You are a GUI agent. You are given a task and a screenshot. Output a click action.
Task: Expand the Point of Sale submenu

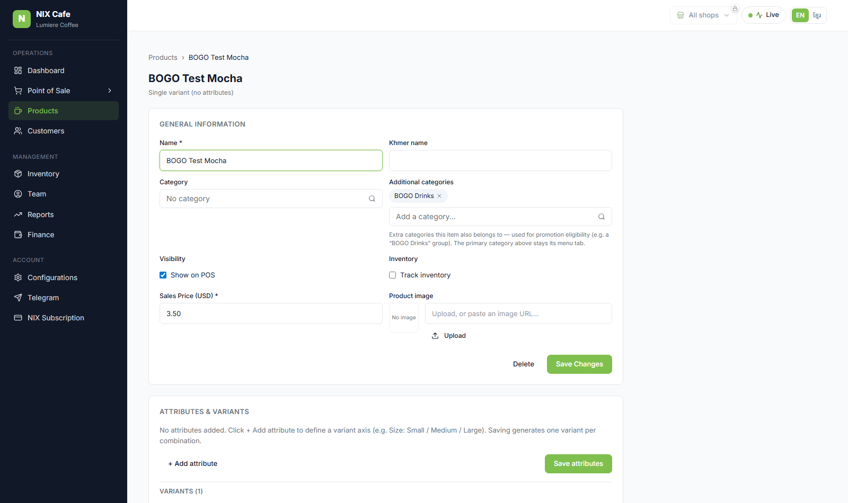point(110,91)
